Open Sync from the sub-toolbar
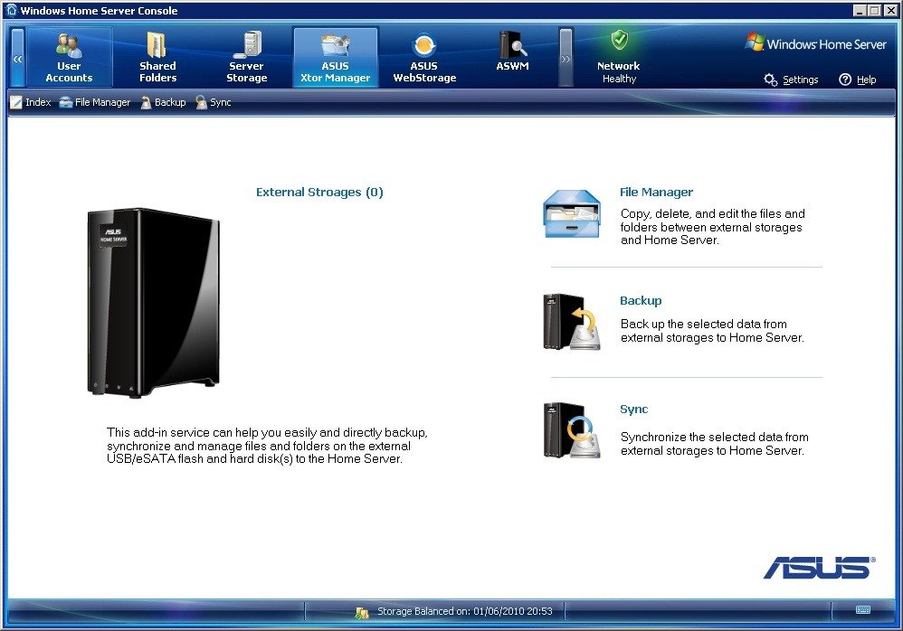 (213, 102)
